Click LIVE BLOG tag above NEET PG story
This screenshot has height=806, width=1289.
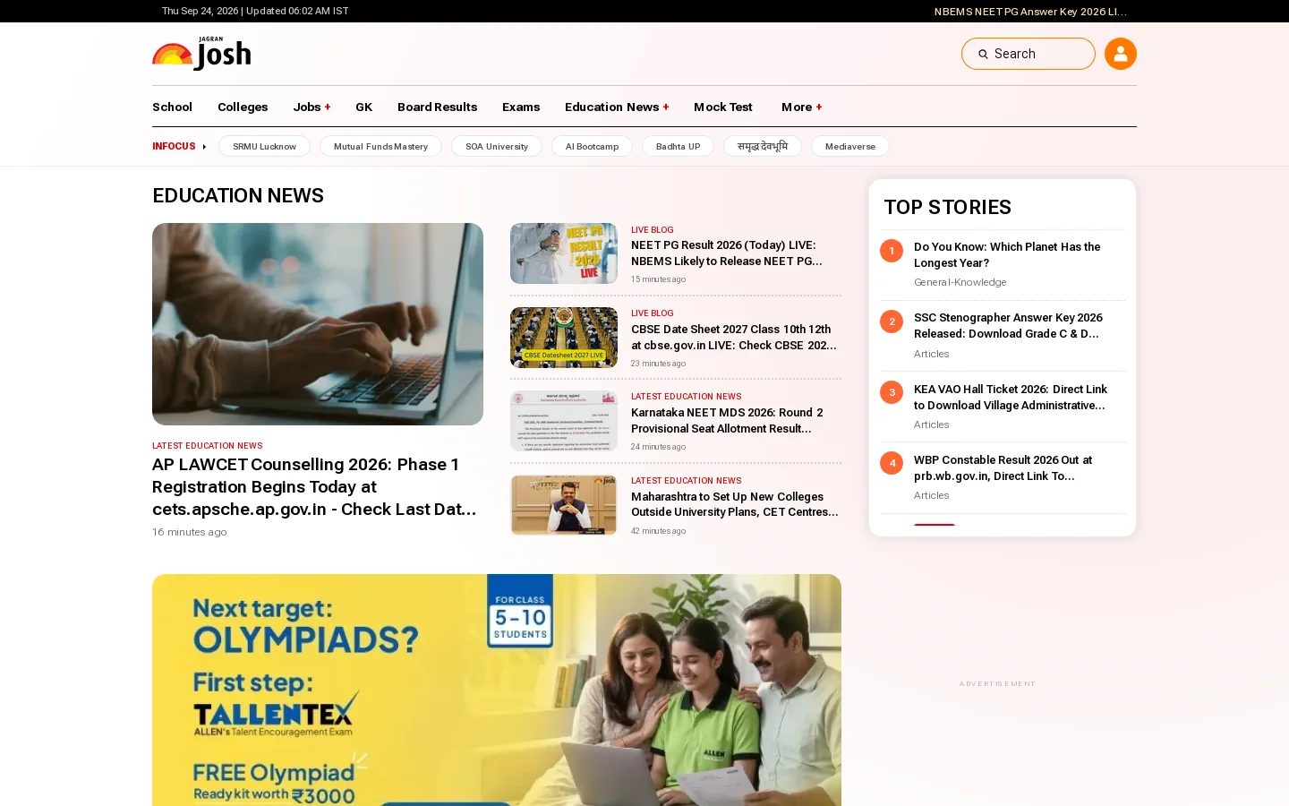[652, 230]
